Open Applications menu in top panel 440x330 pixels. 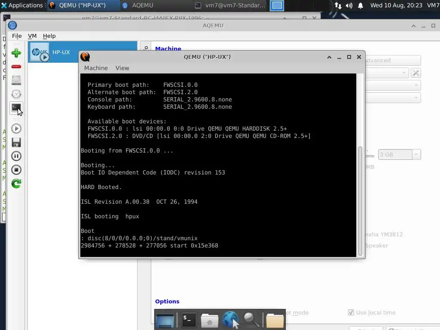pyautogui.click(x=23, y=5)
